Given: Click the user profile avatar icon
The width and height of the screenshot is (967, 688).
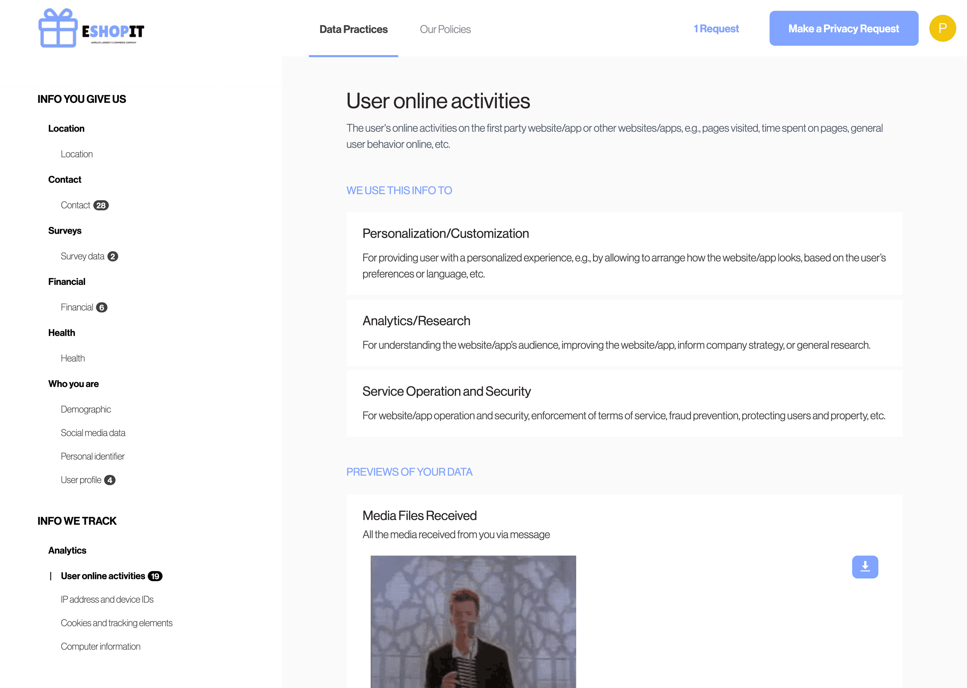Looking at the screenshot, I should 941,28.
